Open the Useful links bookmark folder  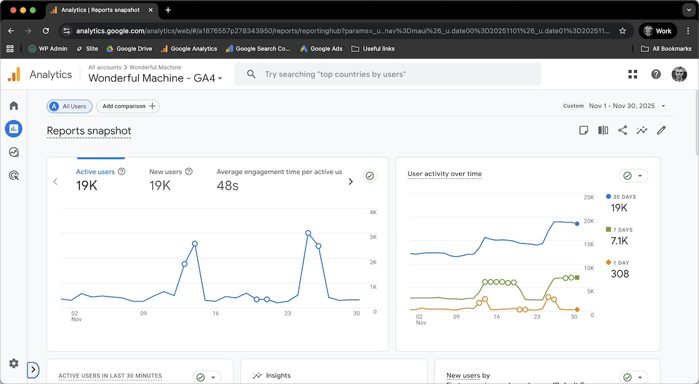(373, 49)
